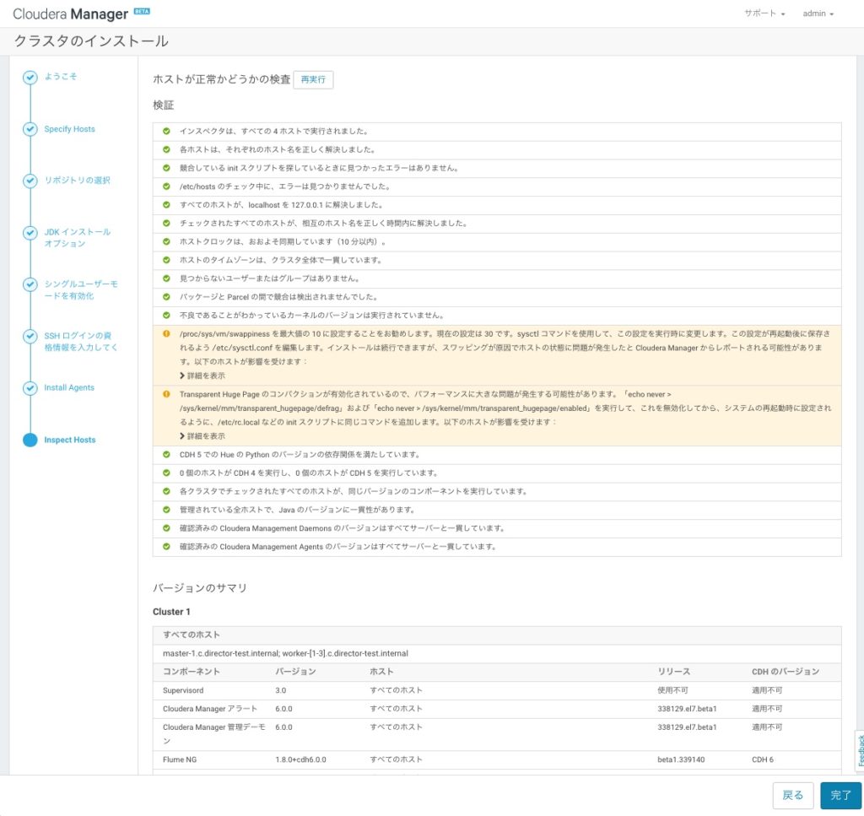This screenshot has width=864, height=816.
Task: Click the すべてのホスト table header row
Action: (x=497, y=635)
